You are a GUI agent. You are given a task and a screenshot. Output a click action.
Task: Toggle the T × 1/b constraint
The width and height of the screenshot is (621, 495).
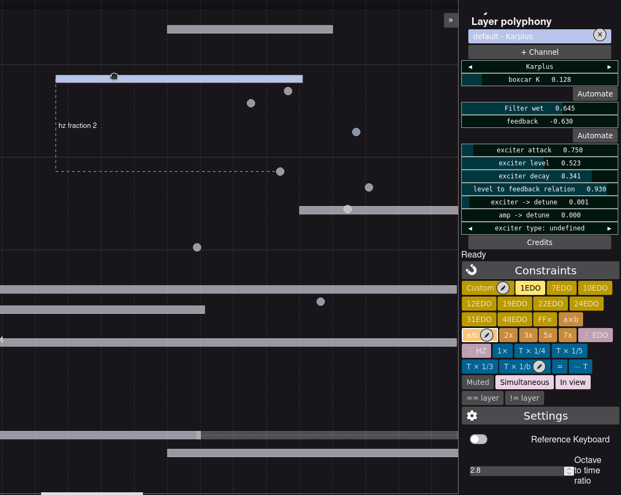517,367
